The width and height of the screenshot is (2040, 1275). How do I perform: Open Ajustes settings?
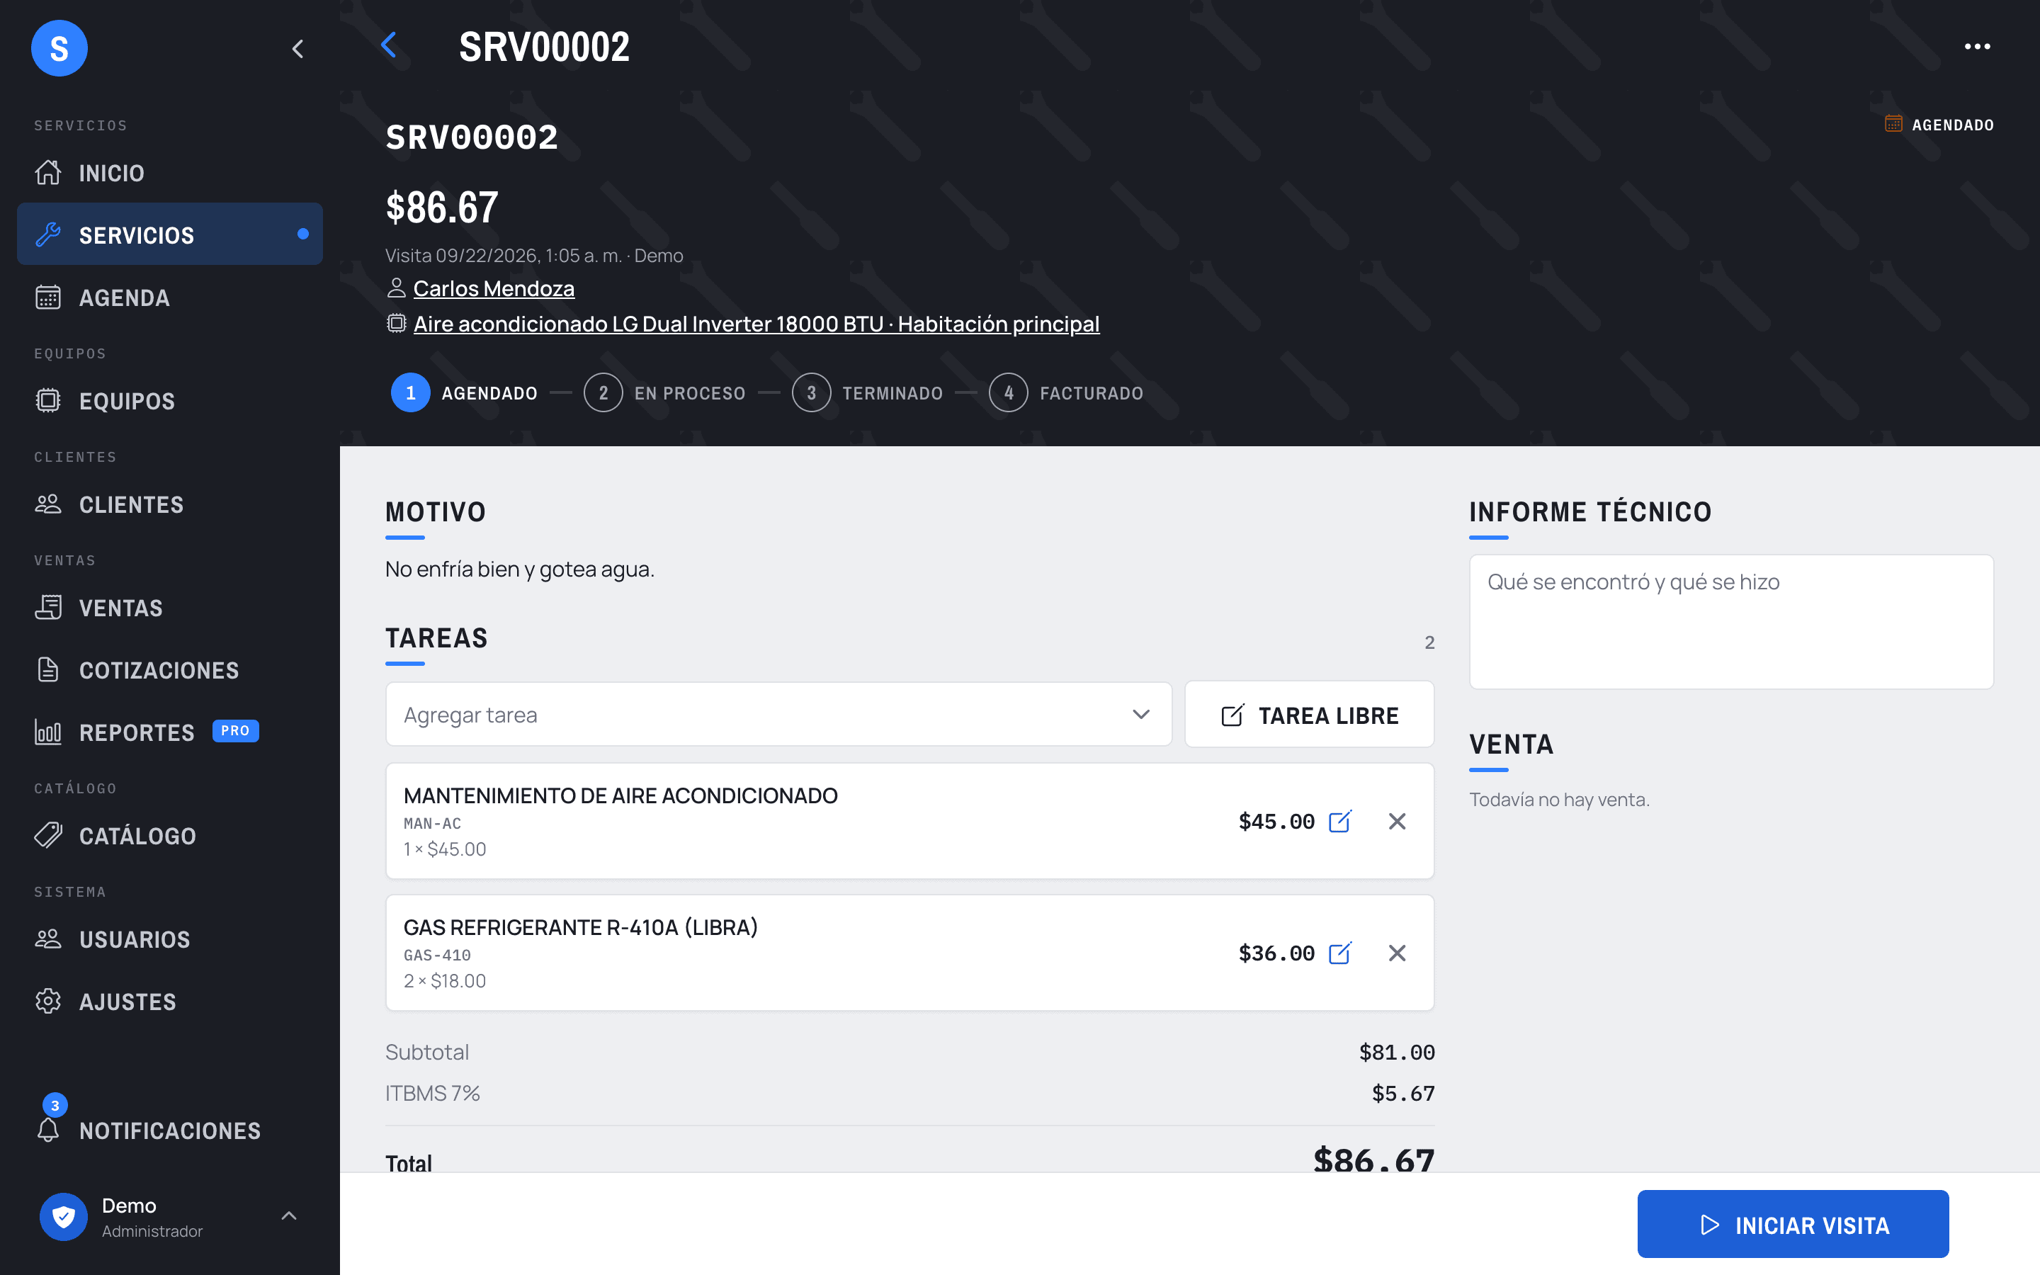(x=169, y=1002)
